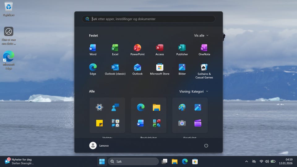The width and height of the screenshot is (297, 167).
Task: Launch OneNote from pinned apps
Action: click(x=204, y=50)
